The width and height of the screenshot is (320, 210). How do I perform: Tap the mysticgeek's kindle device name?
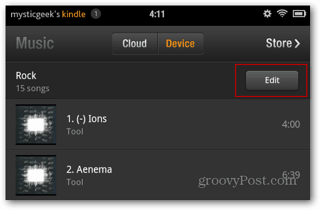48,14
